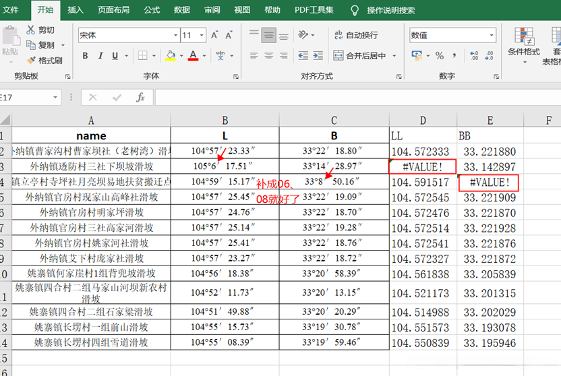Apply the yellow fill color bucket

[x=171, y=56]
